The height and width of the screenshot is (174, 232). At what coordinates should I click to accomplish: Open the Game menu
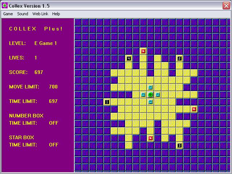(8, 14)
